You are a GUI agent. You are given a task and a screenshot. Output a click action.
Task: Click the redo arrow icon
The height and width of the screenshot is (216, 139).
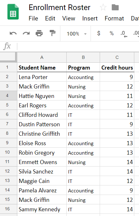pyautogui.click(x=26, y=33)
